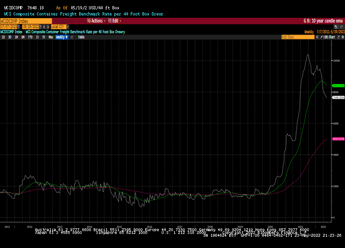
Task: Click the green 8404 EMA value label
Action: pyautogui.click(x=338, y=86)
